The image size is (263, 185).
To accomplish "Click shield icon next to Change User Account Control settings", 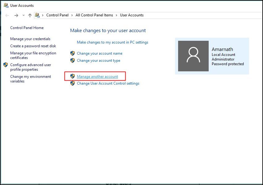I will pyautogui.click(x=73, y=83).
